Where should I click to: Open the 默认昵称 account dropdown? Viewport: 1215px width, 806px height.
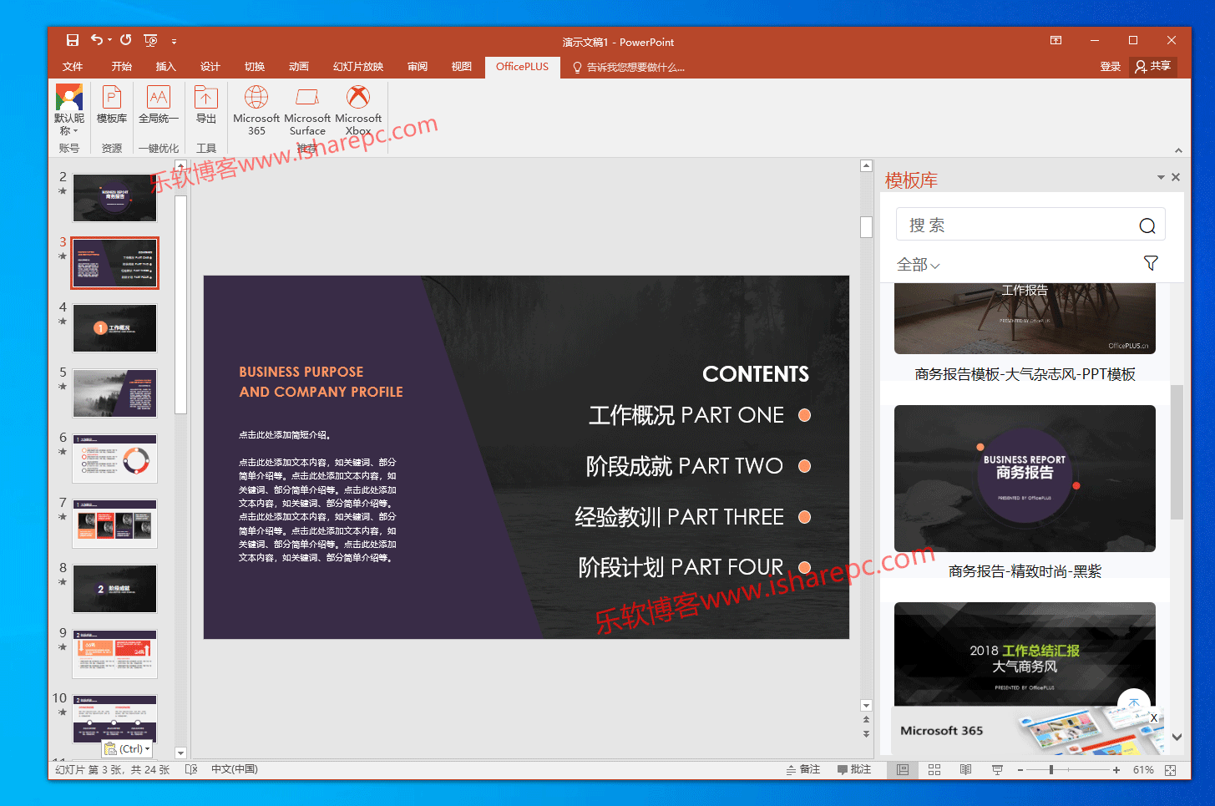(69, 109)
